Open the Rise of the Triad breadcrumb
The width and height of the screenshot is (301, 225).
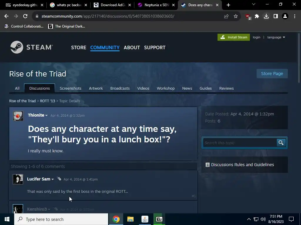(x=22, y=101)
